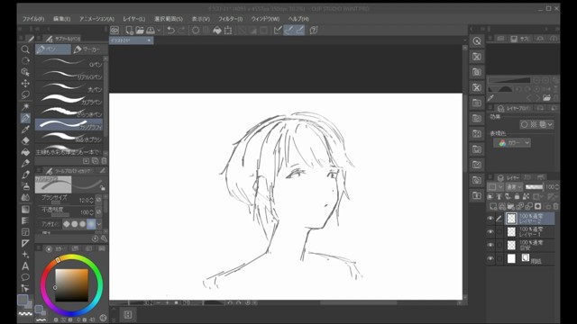Open the save dropdown arrow in command bar
Screen dimensions: 577x324
click(x=159, y=30)
